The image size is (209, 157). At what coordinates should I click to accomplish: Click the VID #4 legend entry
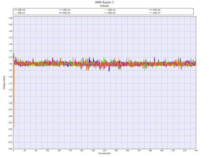pyautogui.click(x=110, y=10)
